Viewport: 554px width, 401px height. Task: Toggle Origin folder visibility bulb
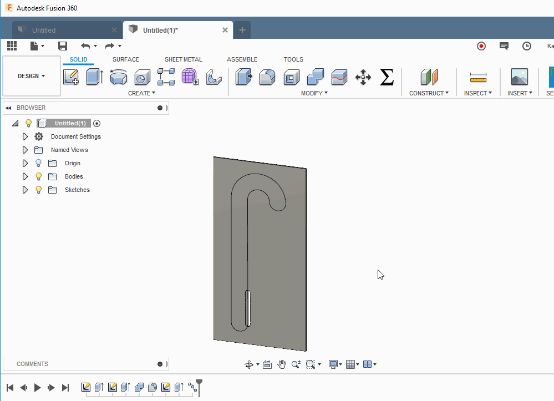point(38,163)
